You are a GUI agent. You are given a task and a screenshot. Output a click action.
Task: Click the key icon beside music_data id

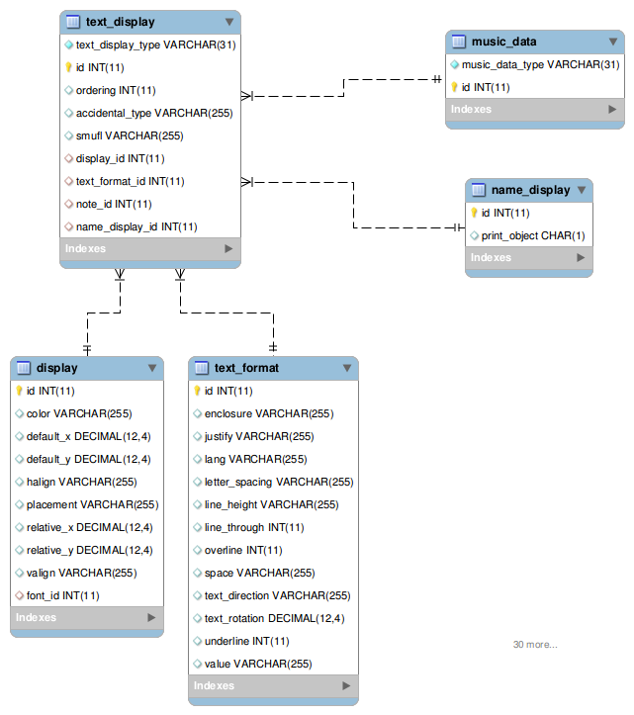pos(454,87)
